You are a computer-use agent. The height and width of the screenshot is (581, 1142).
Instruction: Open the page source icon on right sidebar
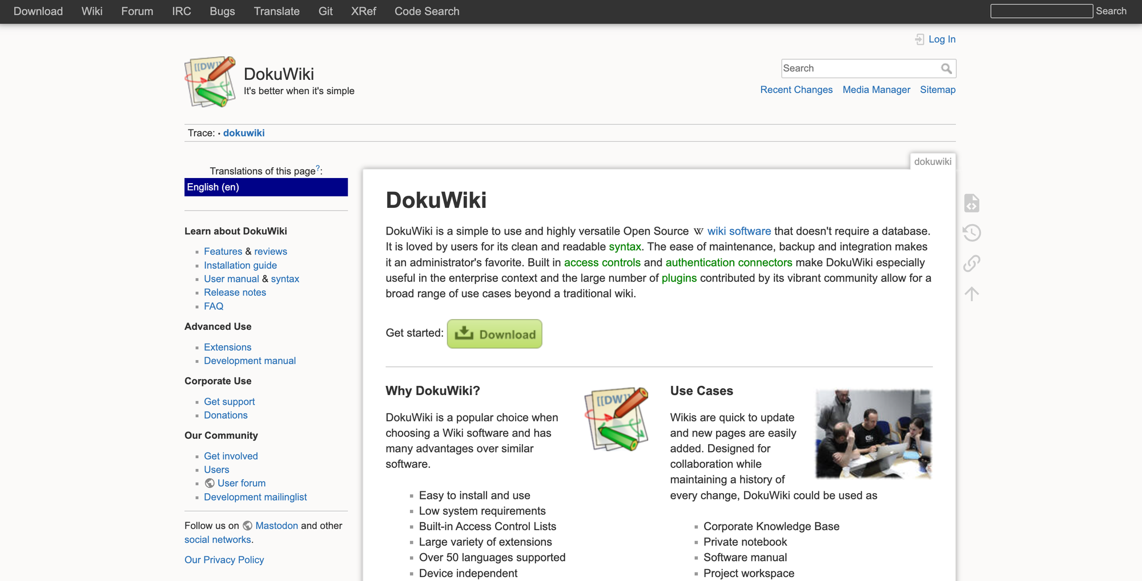click(x=971, y=203)
